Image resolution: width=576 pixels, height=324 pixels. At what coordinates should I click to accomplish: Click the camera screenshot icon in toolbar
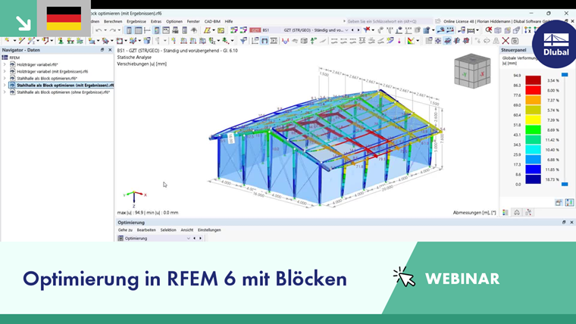pyautogui.click(x=515, y=41)
